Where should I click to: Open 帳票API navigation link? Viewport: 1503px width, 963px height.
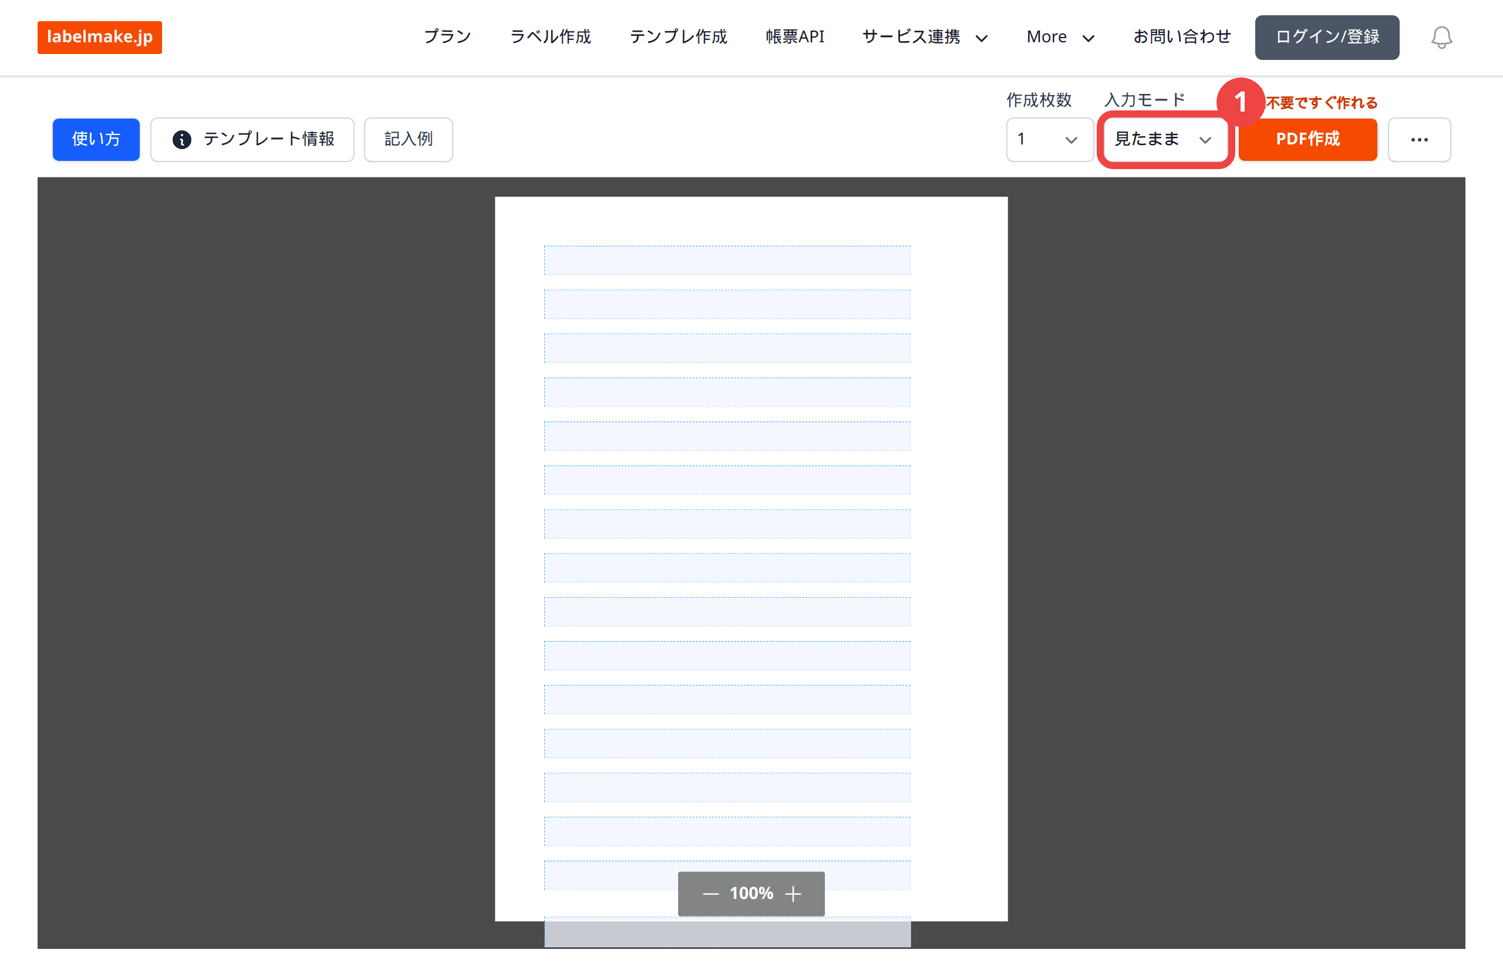click(x=794, y=37)
